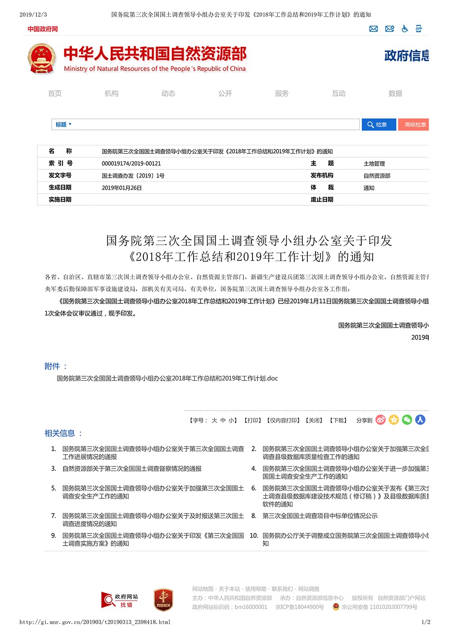Share to Weibo via red icon
The image size is (450, 637).
point(381,420)
